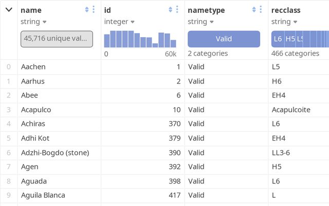
Task: Sort the table by the id column
Action: point(170,10)
